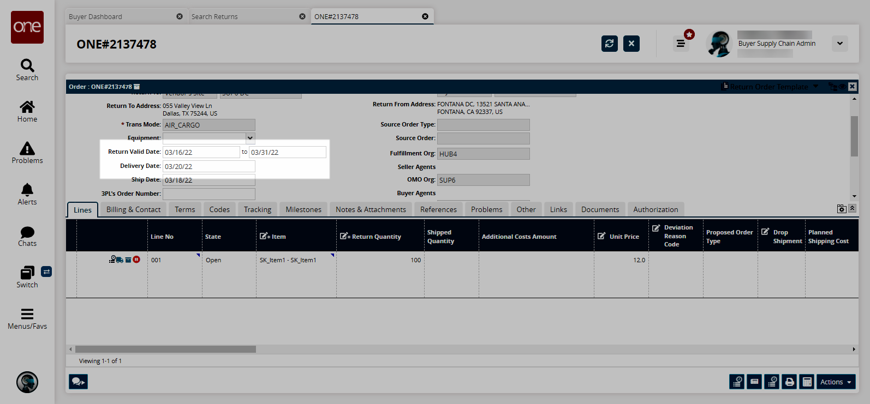
Task: Expand the Actions dropdown menu
Action: [x=836, y=382]
